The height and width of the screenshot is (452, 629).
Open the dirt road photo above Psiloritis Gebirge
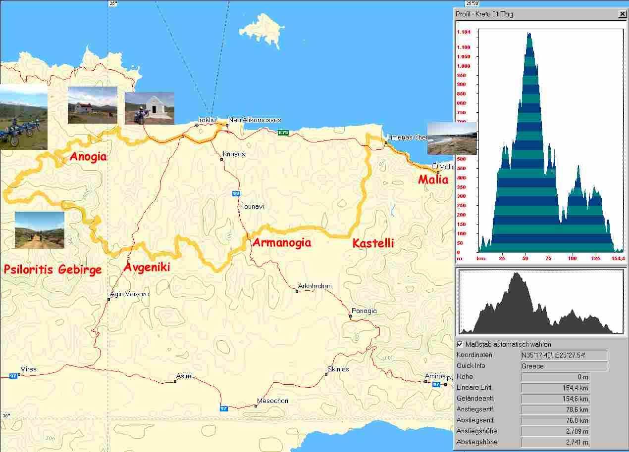coord(40,230)
